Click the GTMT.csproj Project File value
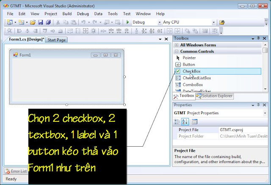This screenshot has height=185, width=271. (243, 130)
